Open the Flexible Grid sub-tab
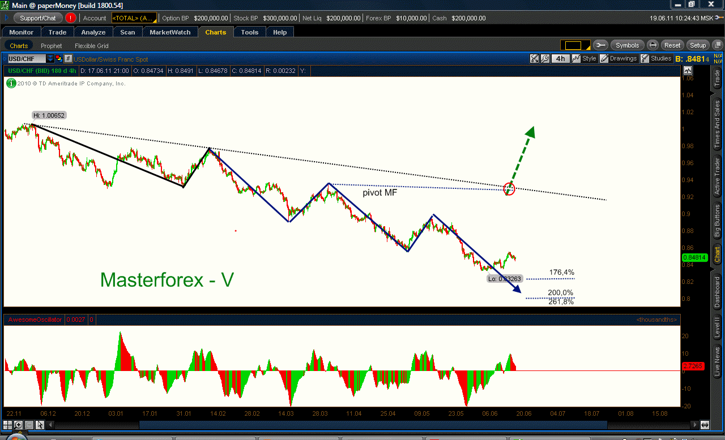 click(x=92, y=46)
